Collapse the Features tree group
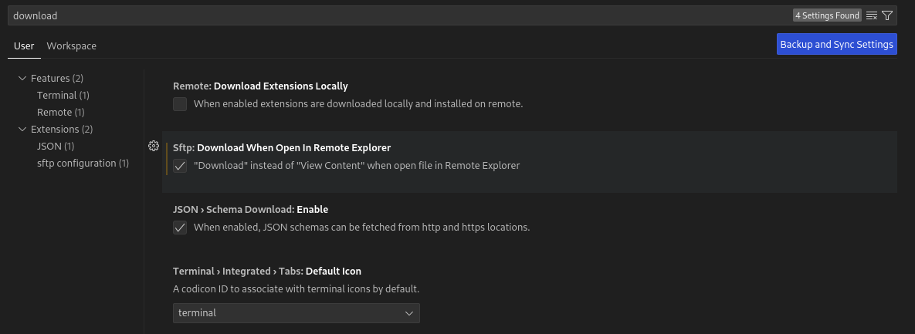The height and width of the screenshot is (334, 915). click(22, 78)
